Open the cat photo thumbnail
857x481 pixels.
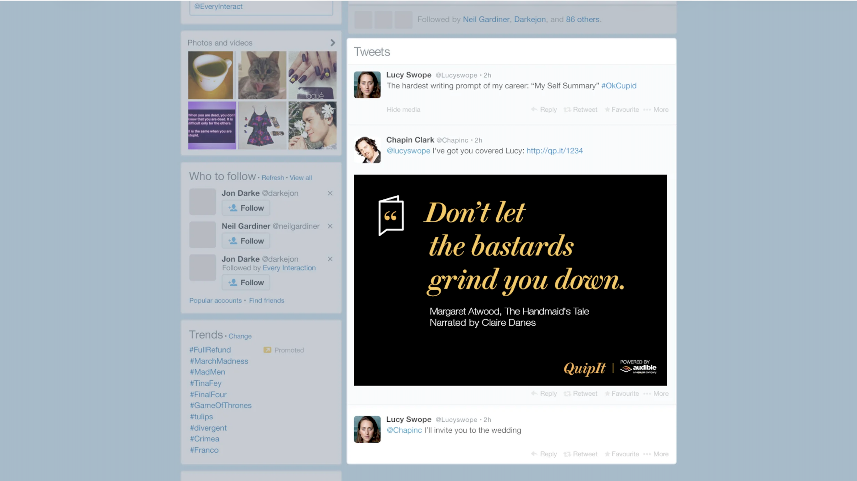click(262, 75)
